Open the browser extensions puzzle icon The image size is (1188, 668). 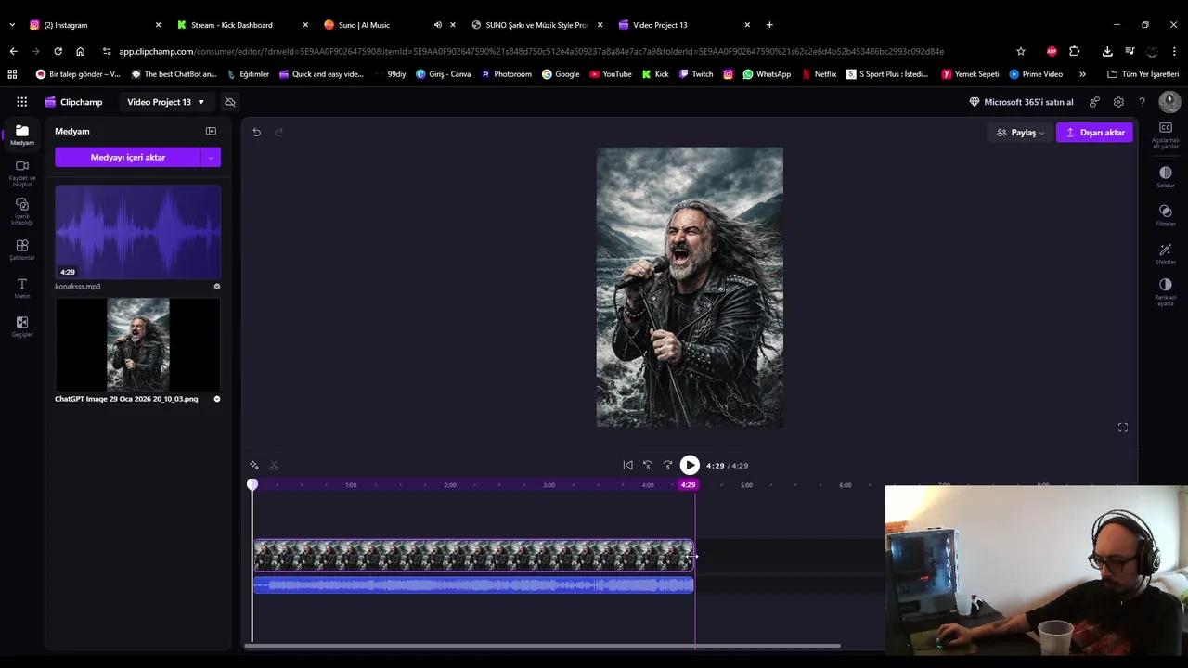[x=1075, y=51]
